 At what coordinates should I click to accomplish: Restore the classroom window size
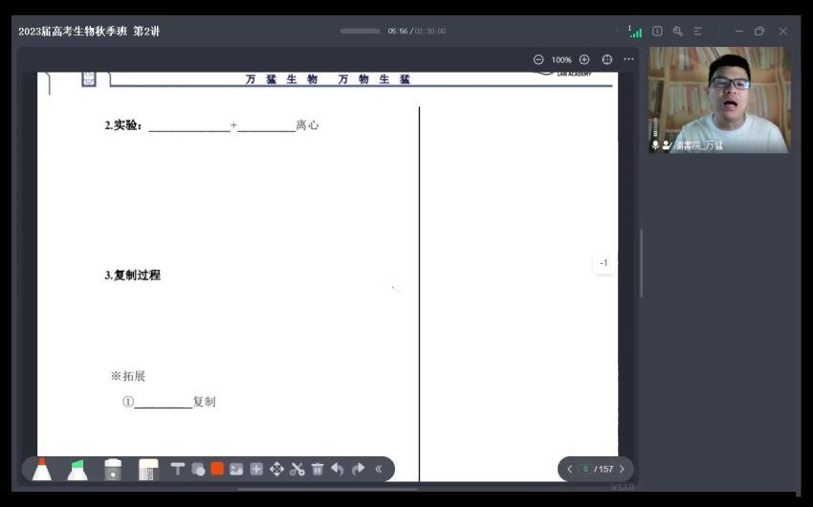pyautogui.click(x=759, y=32)
